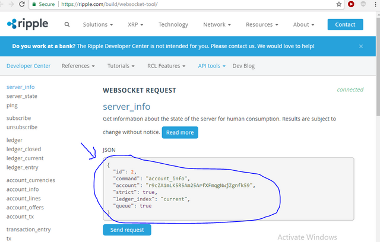Select server_info in the sidebar
The height and width of the screenshot is (242, 380).
click(21, 87)
